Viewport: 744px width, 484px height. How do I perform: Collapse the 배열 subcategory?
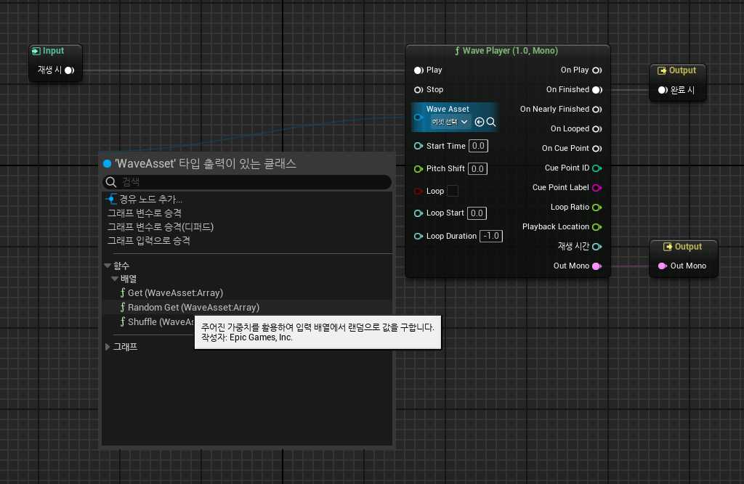pyautogui.click(x=115, y=279)
